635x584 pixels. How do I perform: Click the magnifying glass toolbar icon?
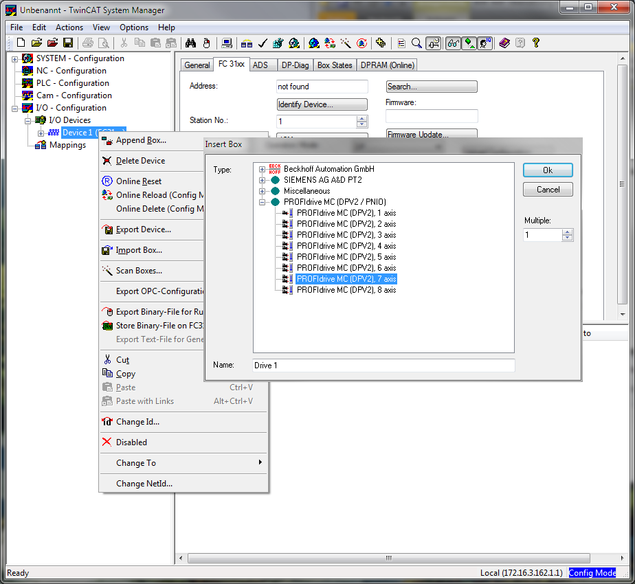(x=416, y=43)
